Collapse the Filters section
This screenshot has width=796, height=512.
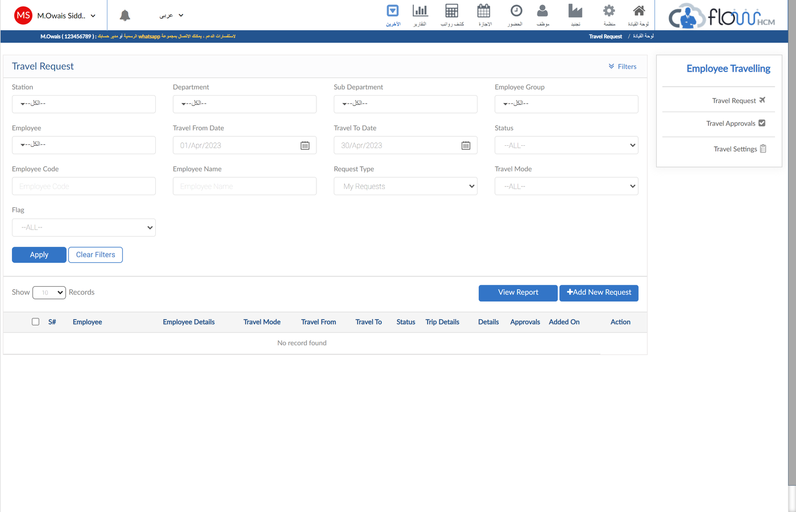click(x=622, y=67)
